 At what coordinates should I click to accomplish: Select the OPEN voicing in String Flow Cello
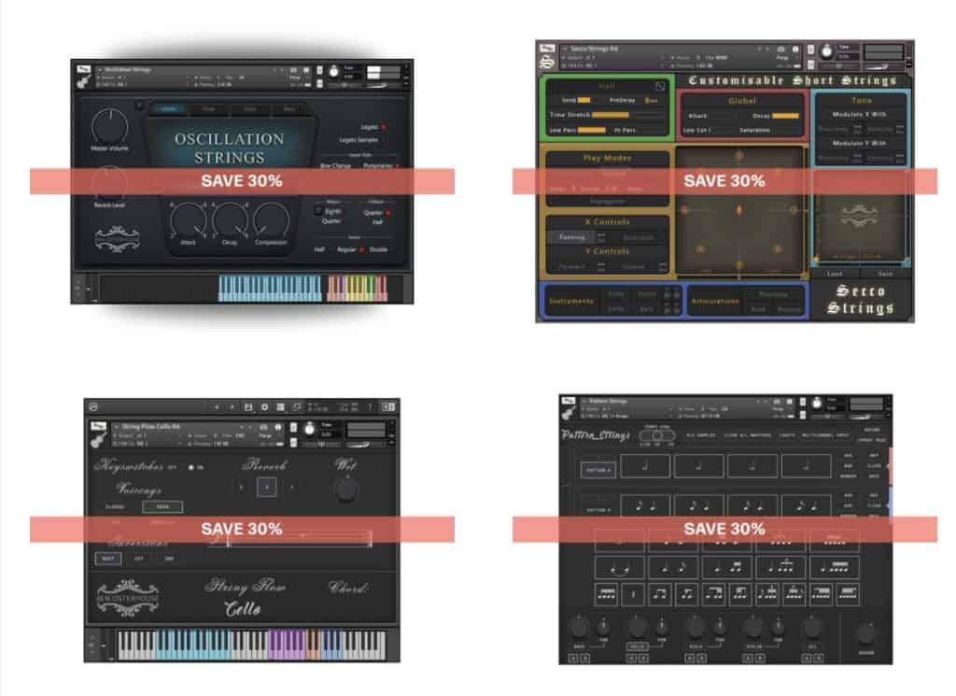click(x=162, y=506)
